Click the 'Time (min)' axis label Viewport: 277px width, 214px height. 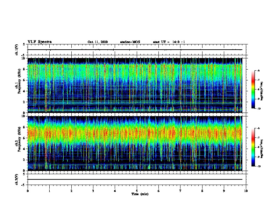pyautogui.click(x=140, y=194)
